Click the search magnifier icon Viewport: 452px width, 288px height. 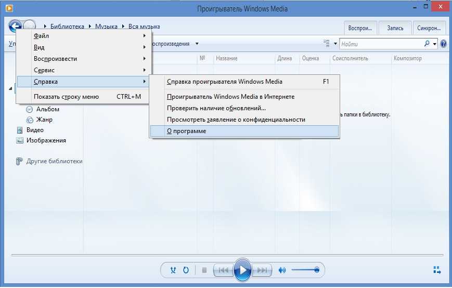tap(427, 44)
